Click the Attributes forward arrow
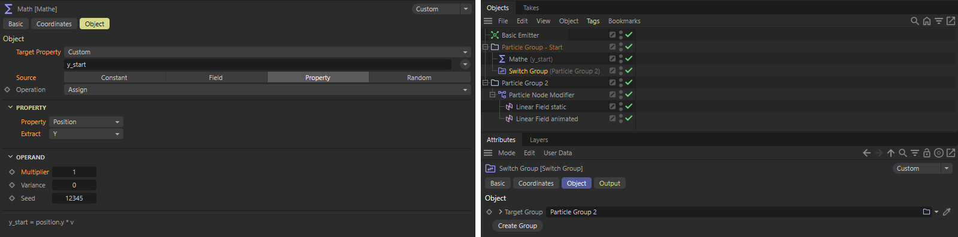 879,153
